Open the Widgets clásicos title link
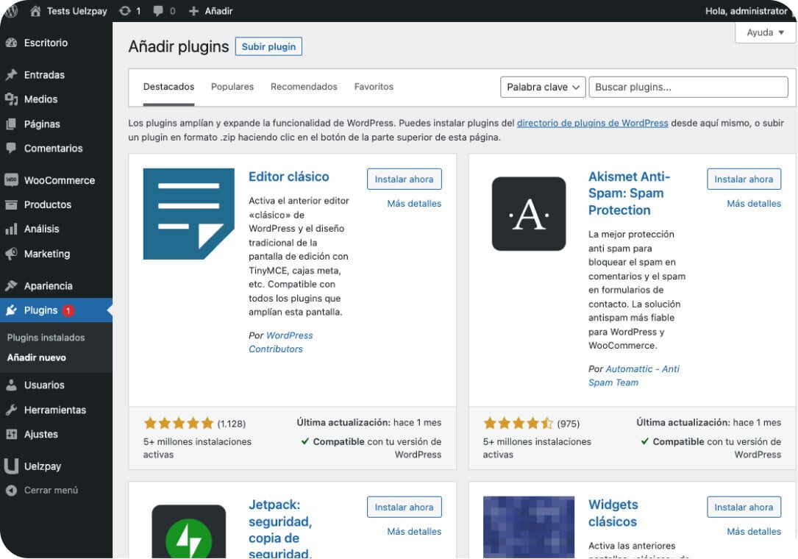 [613, 513]
